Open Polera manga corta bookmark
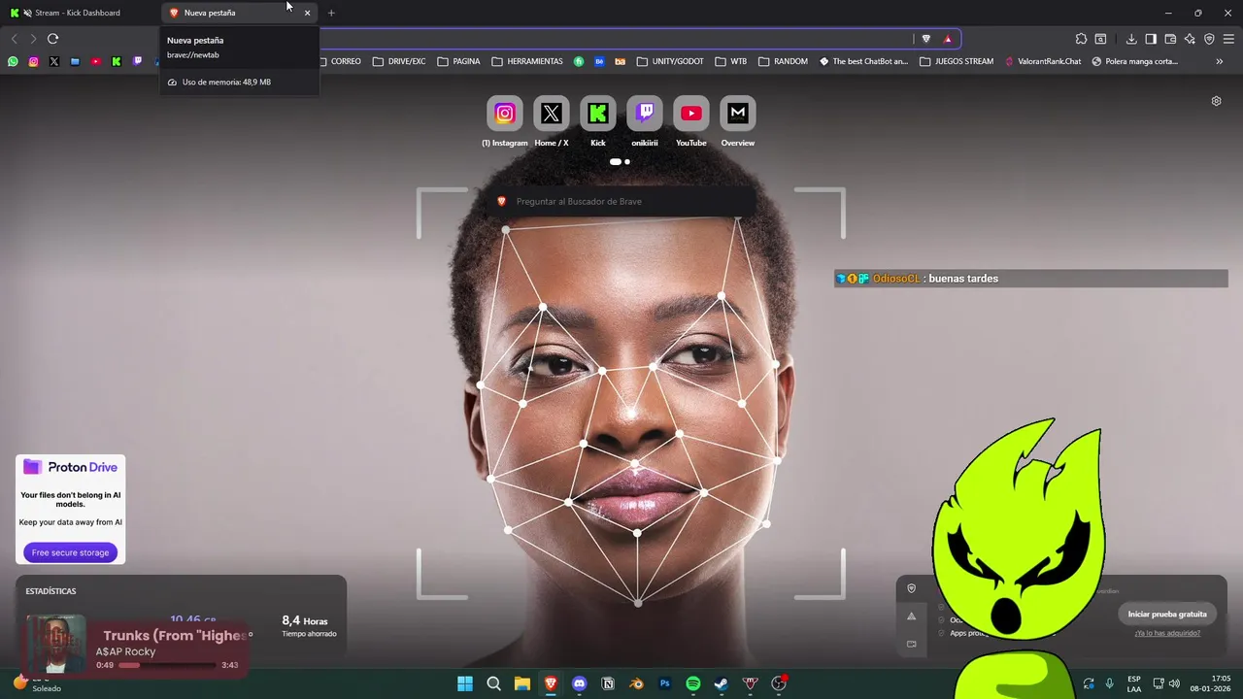Screen dimensions: 1243x699 click(1134, 61)
